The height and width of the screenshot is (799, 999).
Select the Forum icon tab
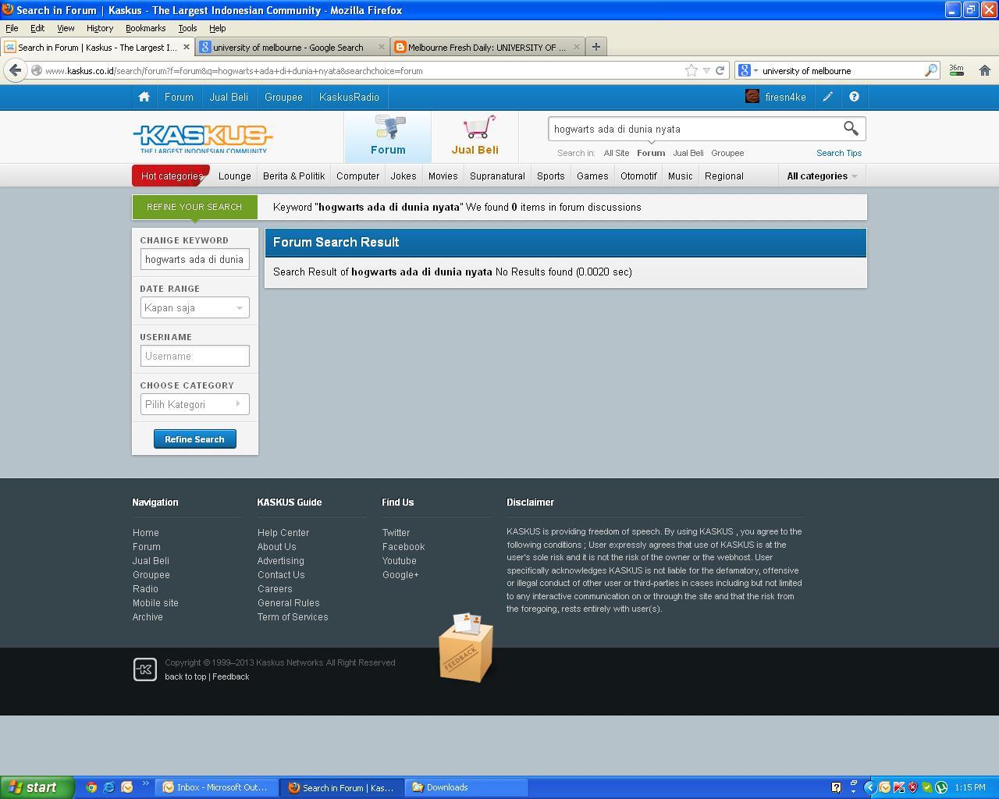[388, 136]
